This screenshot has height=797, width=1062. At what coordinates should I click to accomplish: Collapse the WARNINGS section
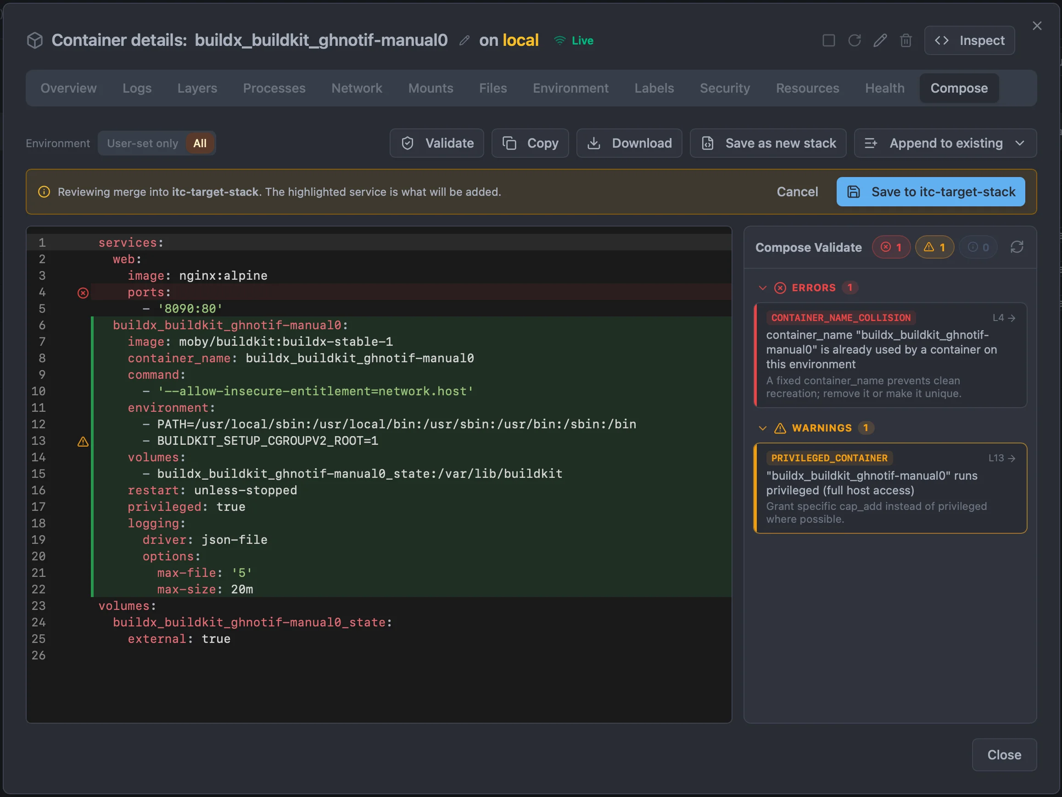[762, 428]
